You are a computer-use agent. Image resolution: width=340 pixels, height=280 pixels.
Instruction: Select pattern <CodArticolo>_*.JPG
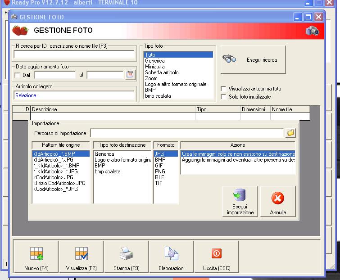coord(61,189)
